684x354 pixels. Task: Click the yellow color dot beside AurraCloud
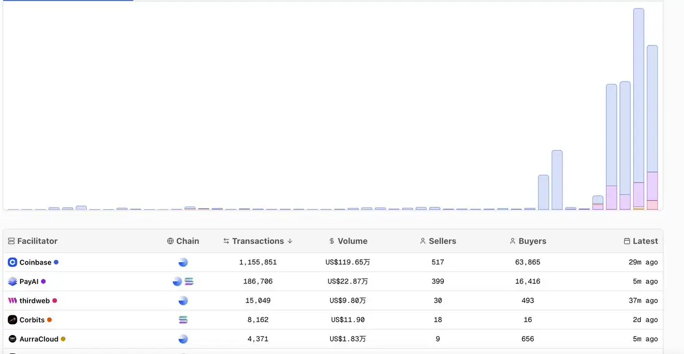(63, 339)
